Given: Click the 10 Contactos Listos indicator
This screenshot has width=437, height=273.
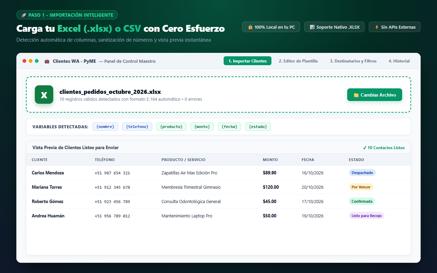Looking at the screenshot, I should (x=384, y=148).
